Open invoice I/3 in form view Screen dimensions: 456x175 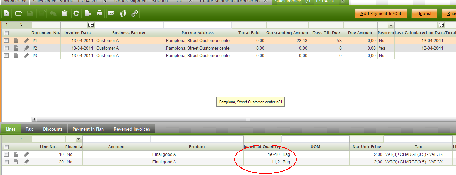[x=16, y=56]
